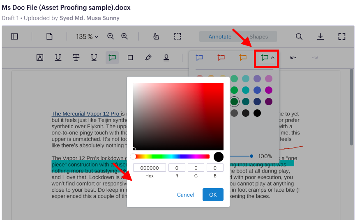
Task: Click the file title Ms Doc File (Asset Proofing sample).docx
Action: tap(66, 7)
